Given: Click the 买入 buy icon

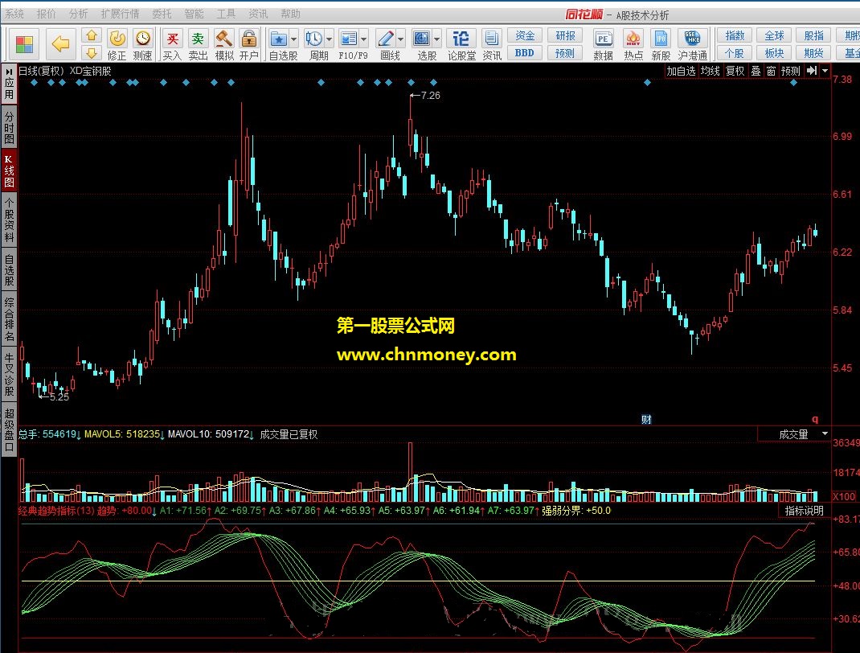Looking at the screenshot, I should [172, 39].
